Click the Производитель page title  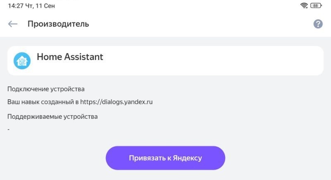coord(58,24)
